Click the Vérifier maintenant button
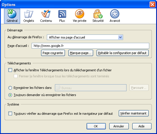This screenshot has height=134, width=157. coord(134,113)
